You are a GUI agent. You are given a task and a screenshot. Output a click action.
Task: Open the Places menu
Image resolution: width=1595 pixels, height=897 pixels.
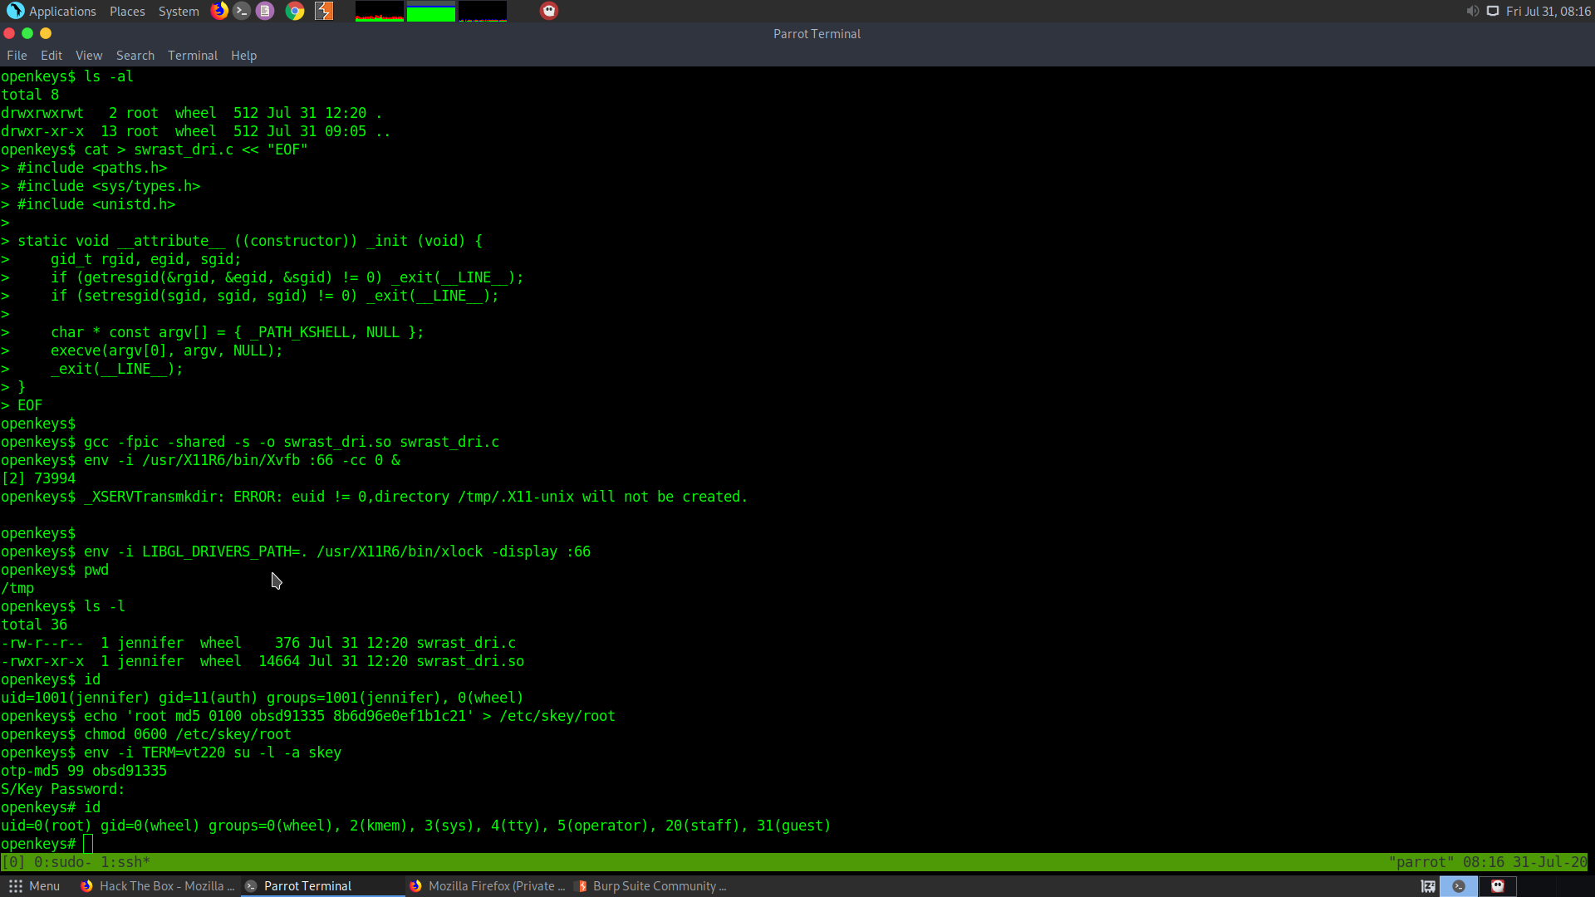point(127,11)
